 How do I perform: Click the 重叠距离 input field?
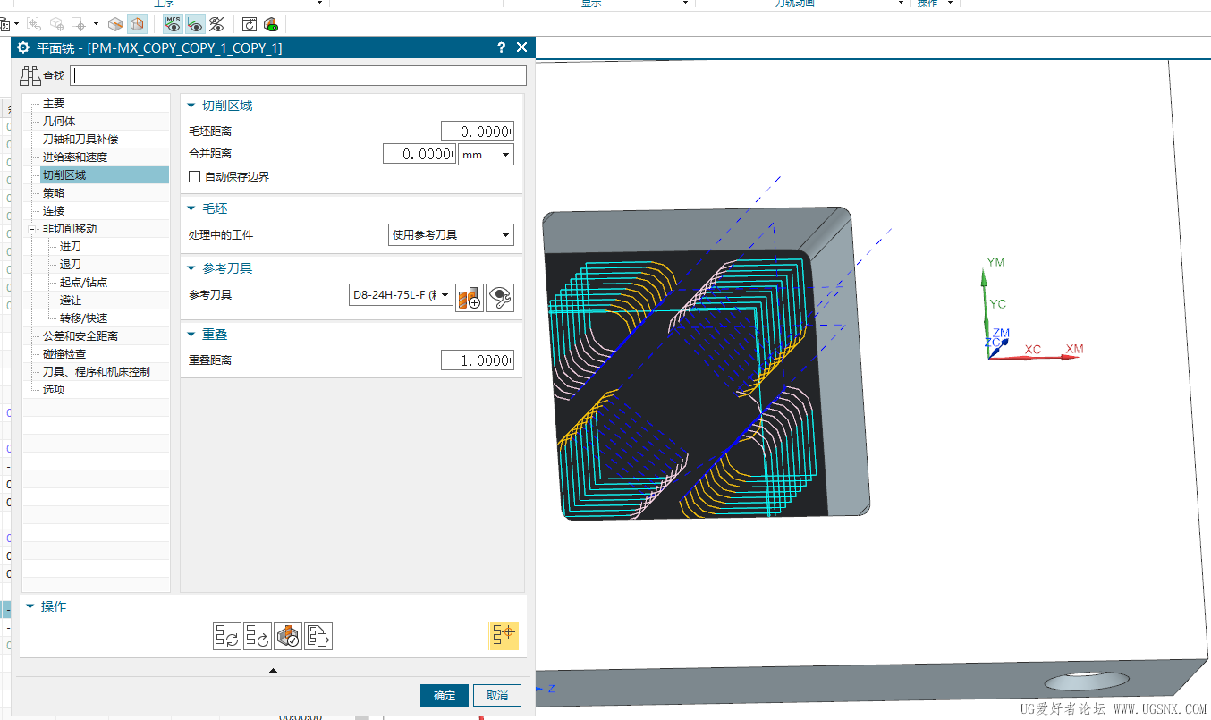tap(477, 360)
